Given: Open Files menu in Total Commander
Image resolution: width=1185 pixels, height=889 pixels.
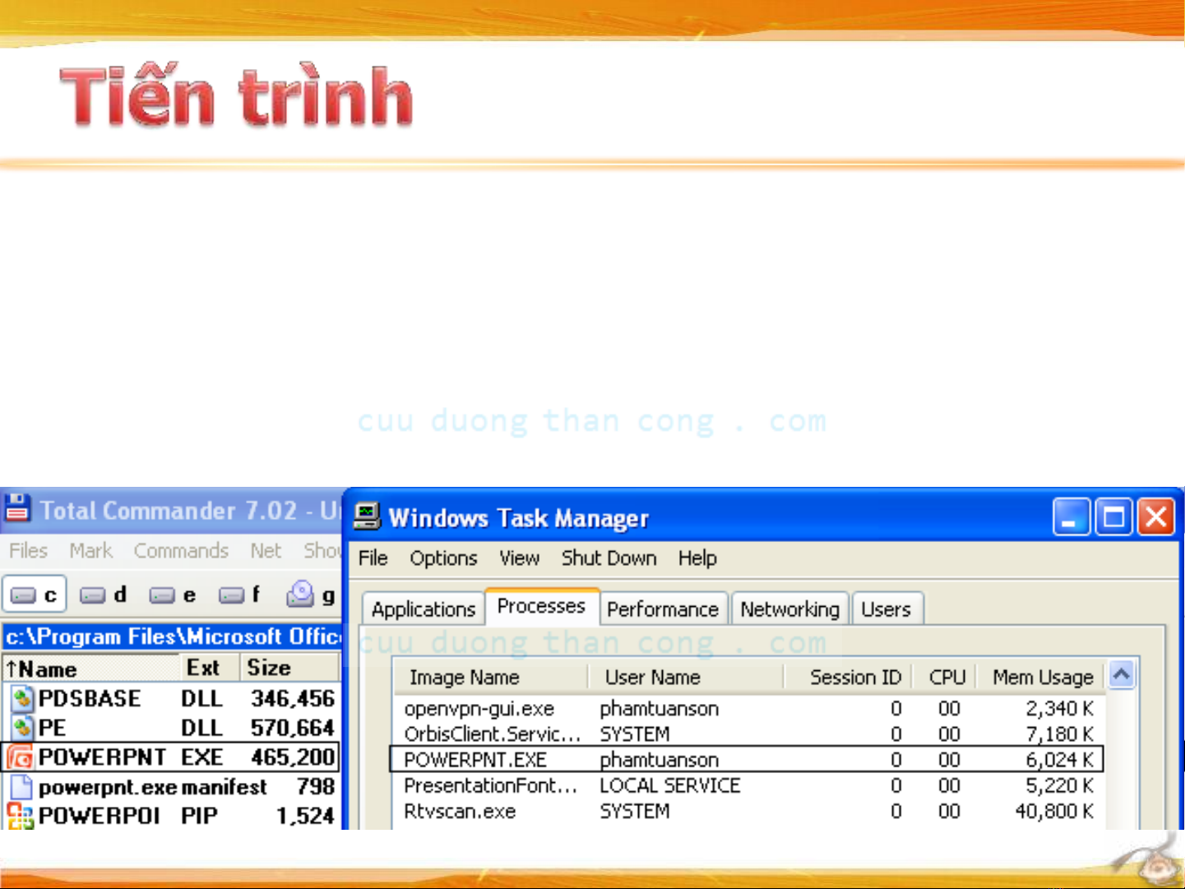Looking at the screenshot, I should (28, 550).
